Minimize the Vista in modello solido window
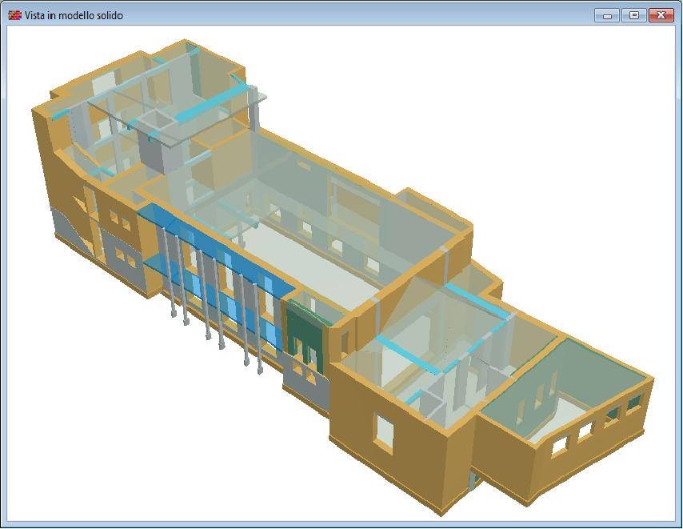 (607, 15)
